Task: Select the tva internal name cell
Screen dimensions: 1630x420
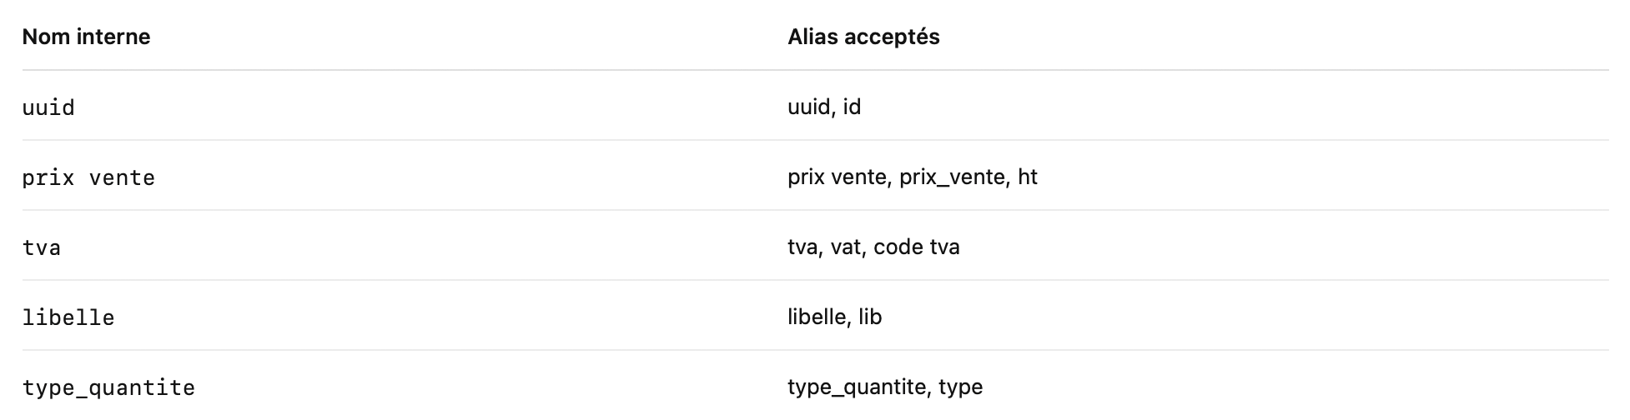Action: [x=41, y=247]
